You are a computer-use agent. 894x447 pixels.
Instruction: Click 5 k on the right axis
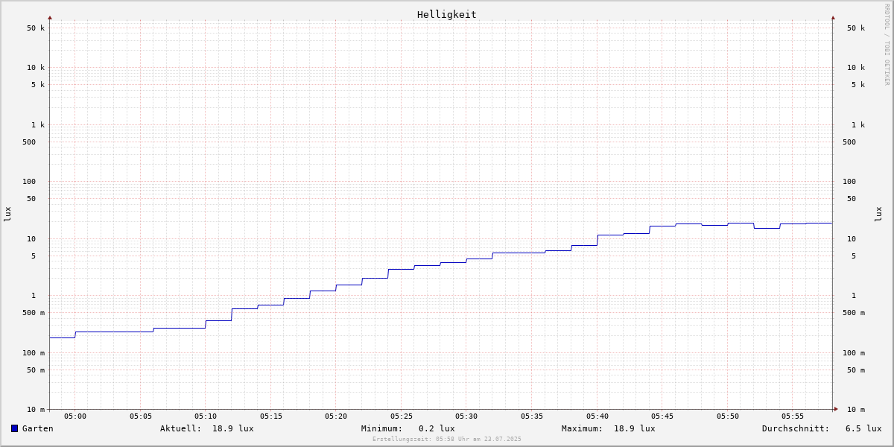point(858,85)
